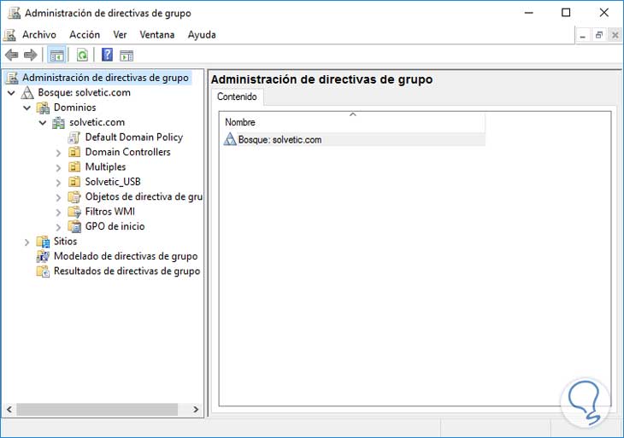Select the Solvetic_USB label

click(x=113, y=182)
